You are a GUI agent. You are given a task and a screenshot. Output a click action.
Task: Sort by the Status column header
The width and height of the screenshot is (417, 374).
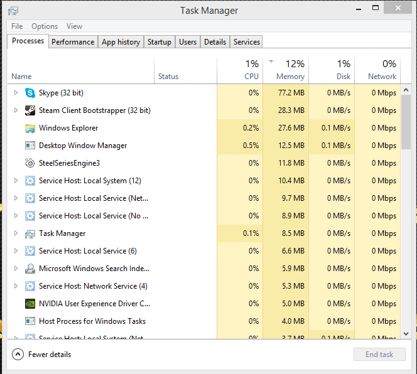click(x=185, y=70)
